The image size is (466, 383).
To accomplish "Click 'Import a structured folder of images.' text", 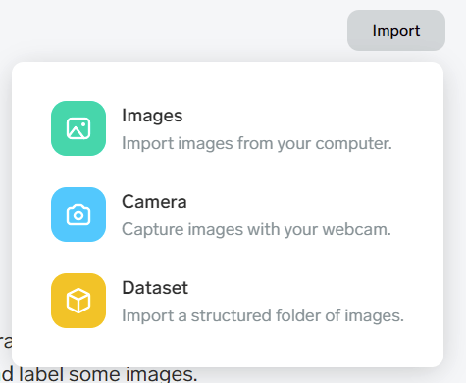I will tap(263, 315).
